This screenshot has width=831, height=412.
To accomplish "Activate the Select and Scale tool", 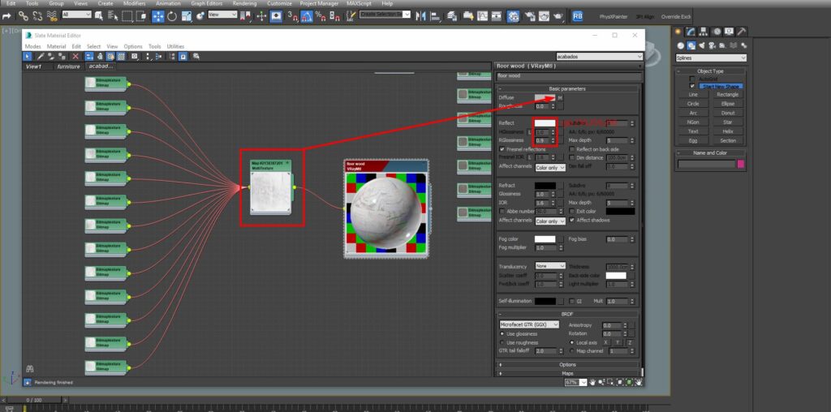I will (186, 16).
